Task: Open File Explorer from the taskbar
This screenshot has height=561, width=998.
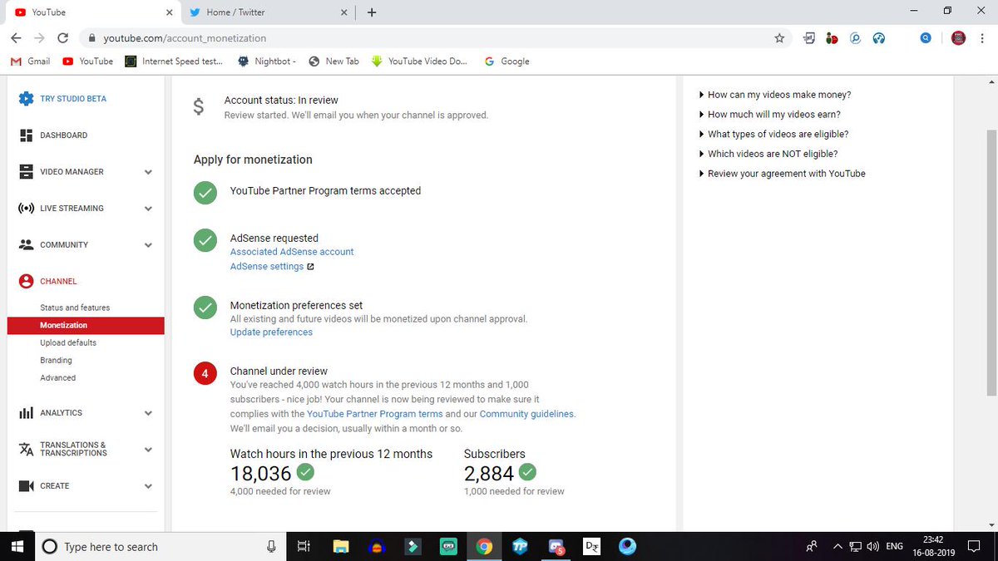Action: tap(340, 546)
